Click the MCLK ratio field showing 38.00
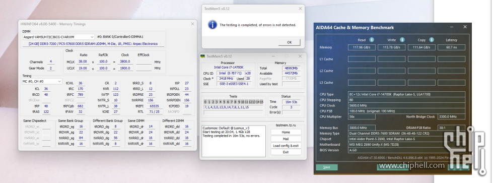493x183 pixels. click(x=83, y=62)
